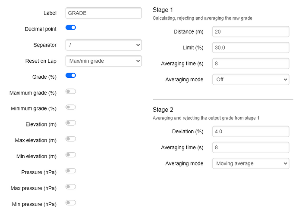Open Stage 2 Averaging mode dropdown

point(251,163)
